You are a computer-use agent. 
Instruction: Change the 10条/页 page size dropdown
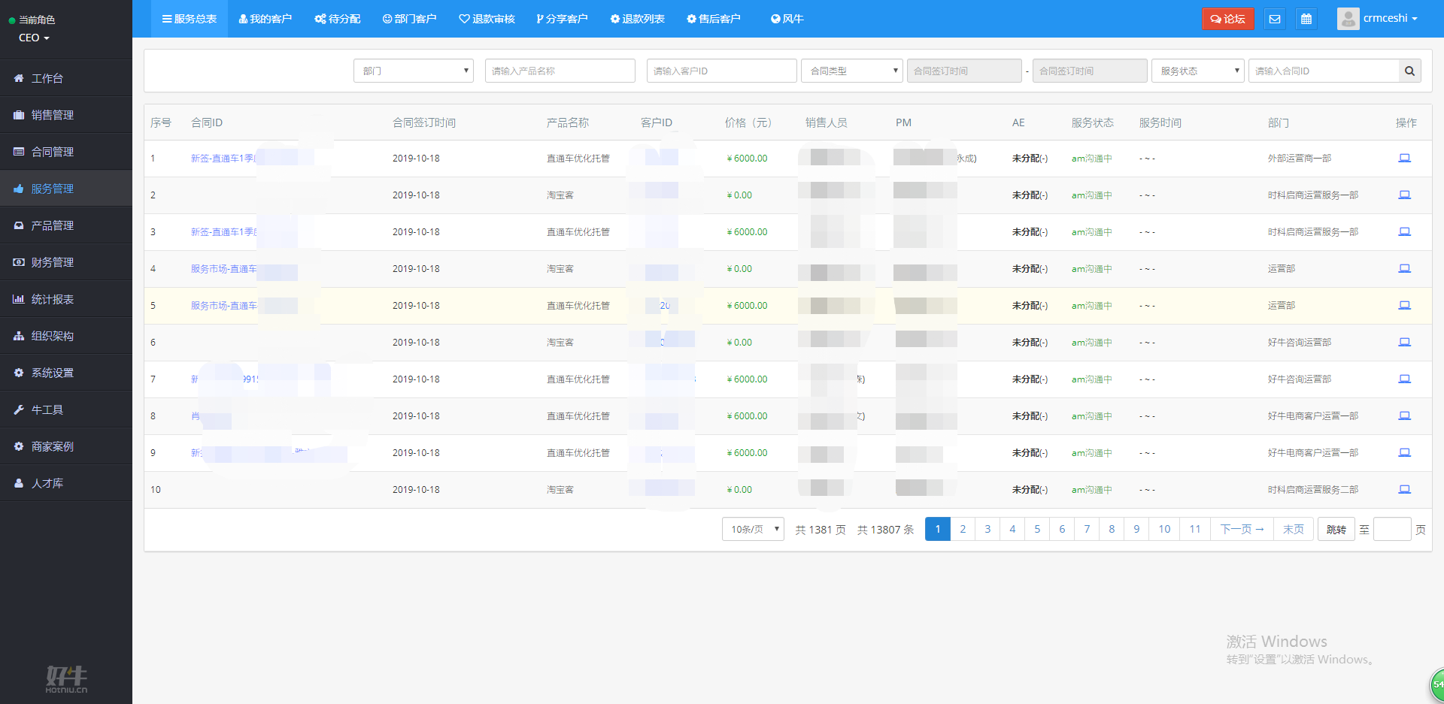[753, 529]
